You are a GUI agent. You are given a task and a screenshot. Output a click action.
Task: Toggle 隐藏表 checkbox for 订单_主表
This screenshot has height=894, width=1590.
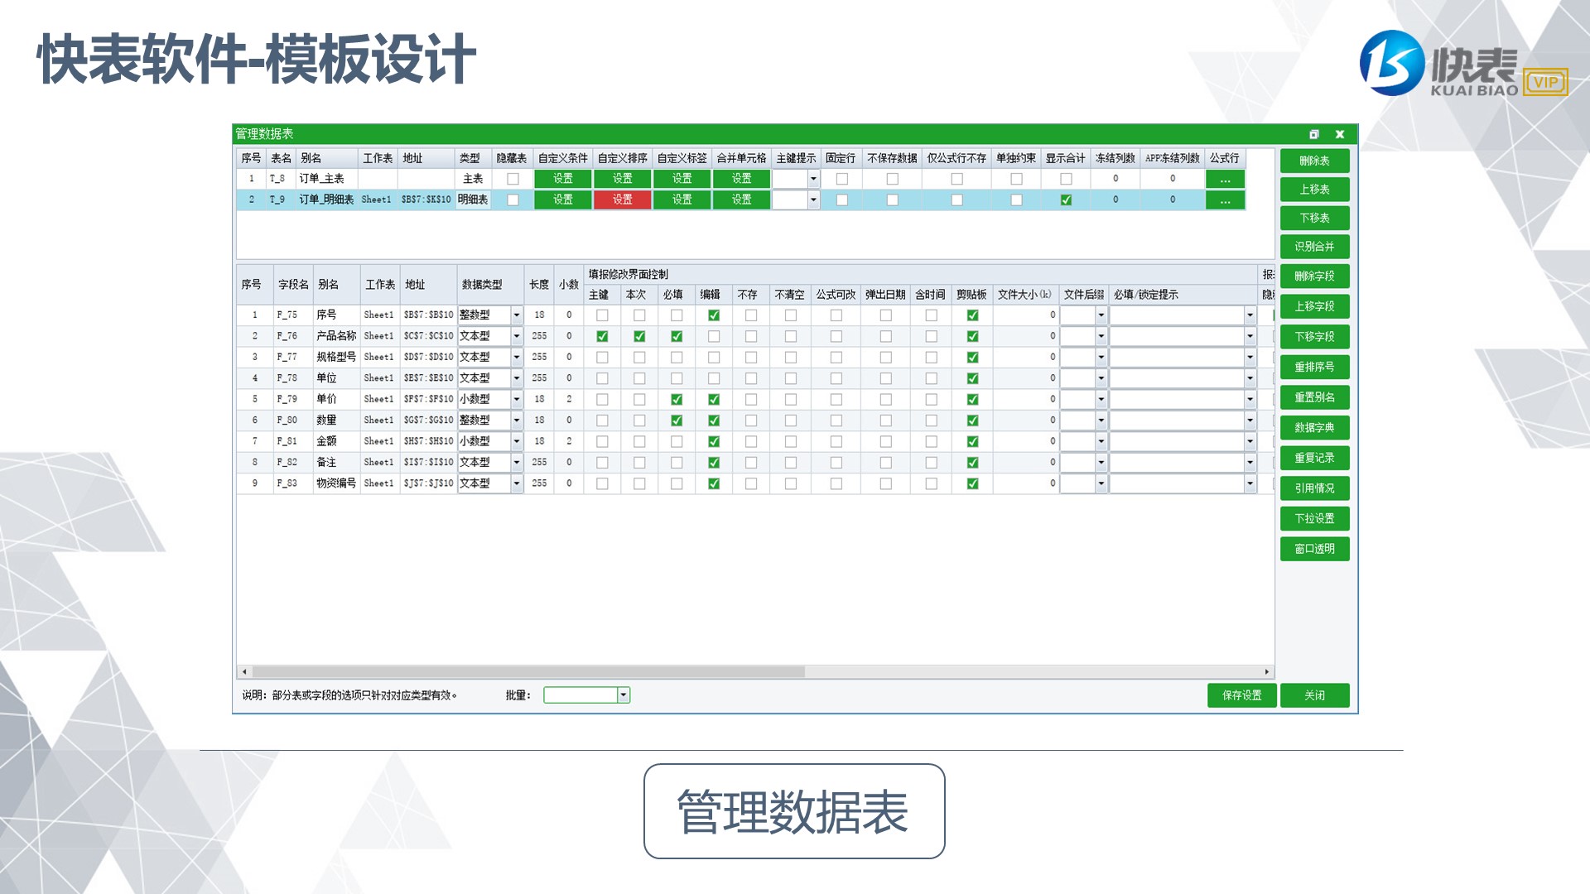point(513,179)
